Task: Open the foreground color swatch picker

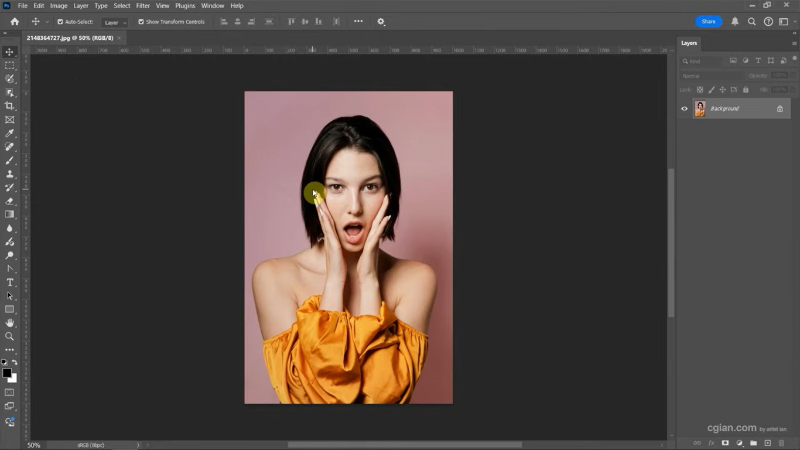Action: coord(6,374)
